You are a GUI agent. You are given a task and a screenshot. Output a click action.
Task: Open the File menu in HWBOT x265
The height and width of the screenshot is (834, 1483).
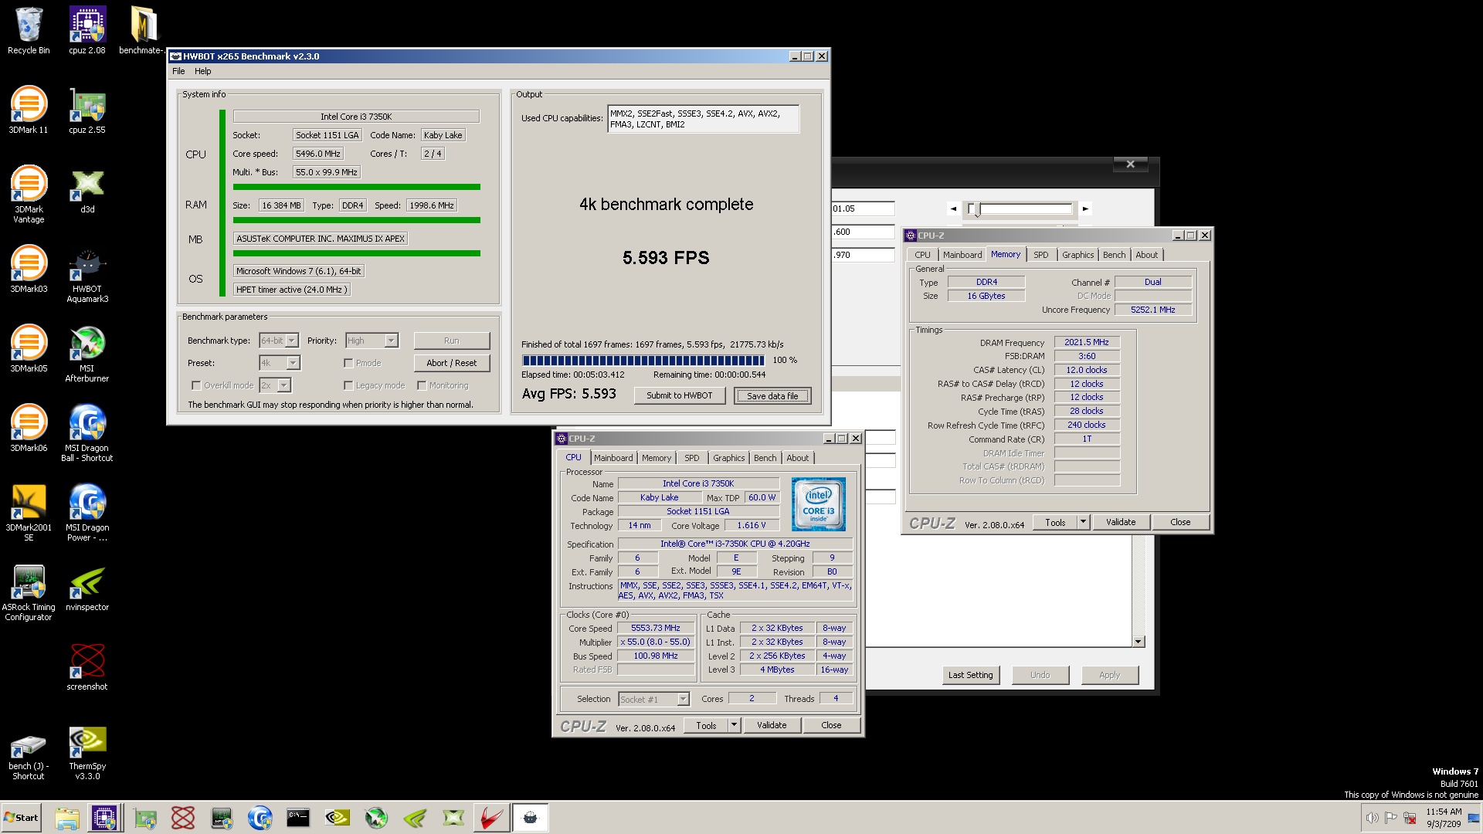point(178,71)
